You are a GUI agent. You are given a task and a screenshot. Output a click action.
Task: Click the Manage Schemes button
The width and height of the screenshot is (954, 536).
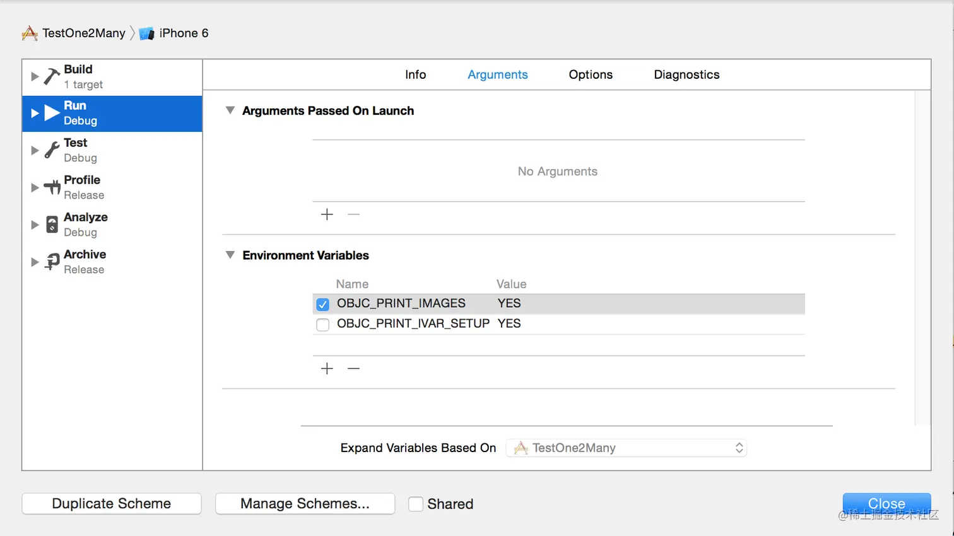(305, 504)
